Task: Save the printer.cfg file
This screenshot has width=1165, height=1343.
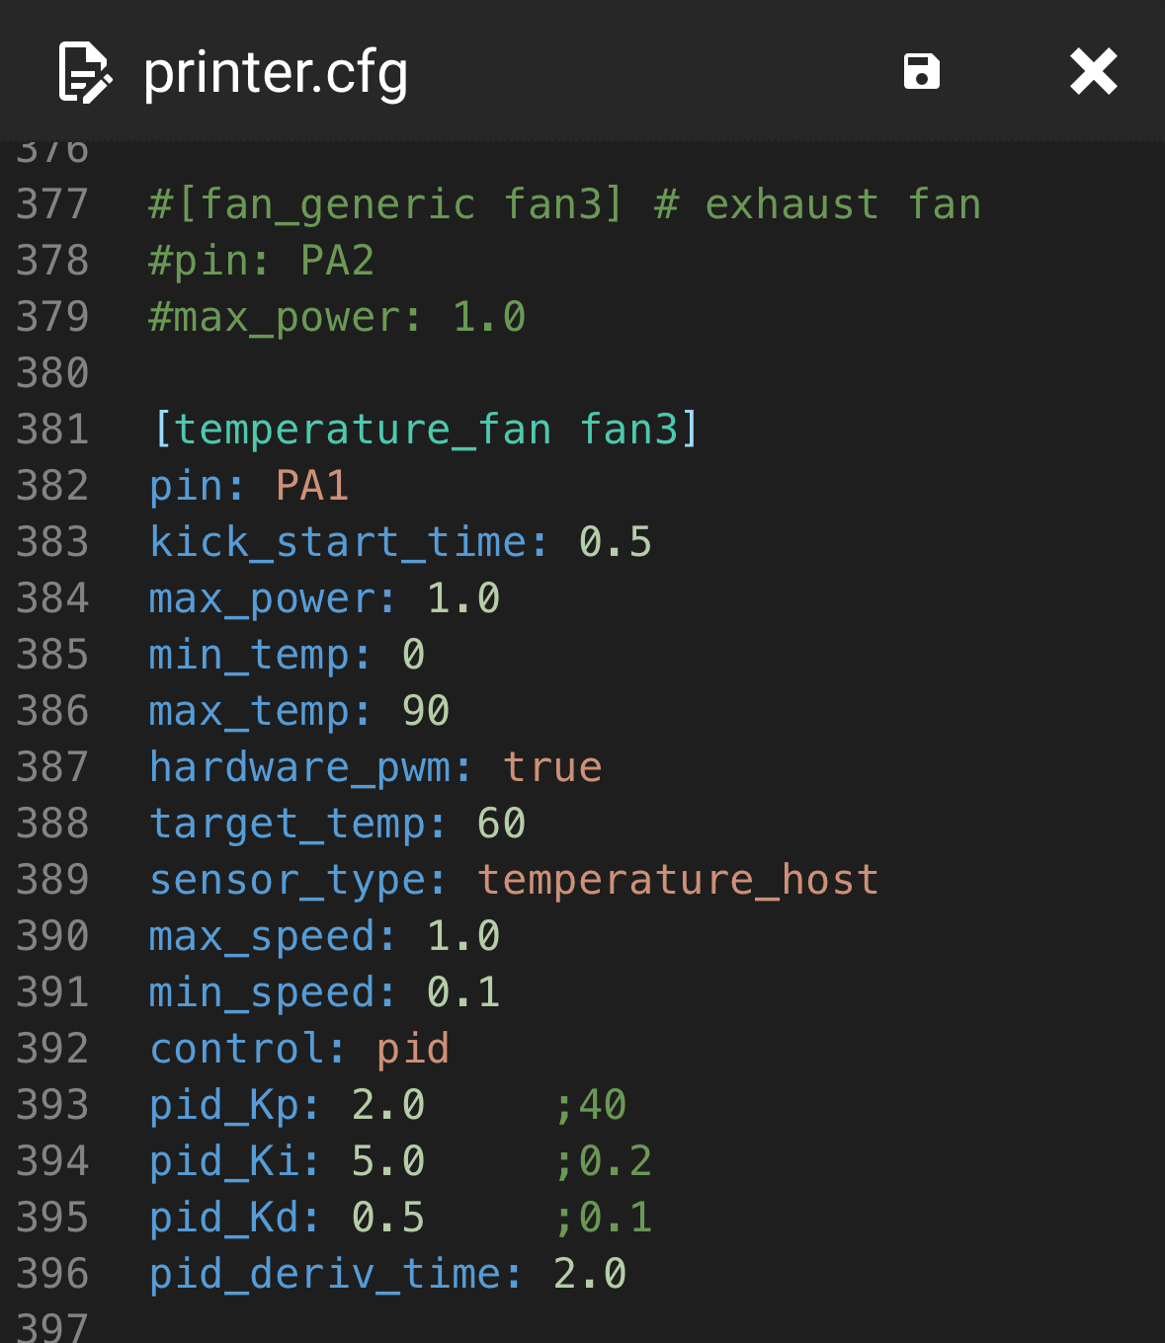Action: (x=921, y=72)
